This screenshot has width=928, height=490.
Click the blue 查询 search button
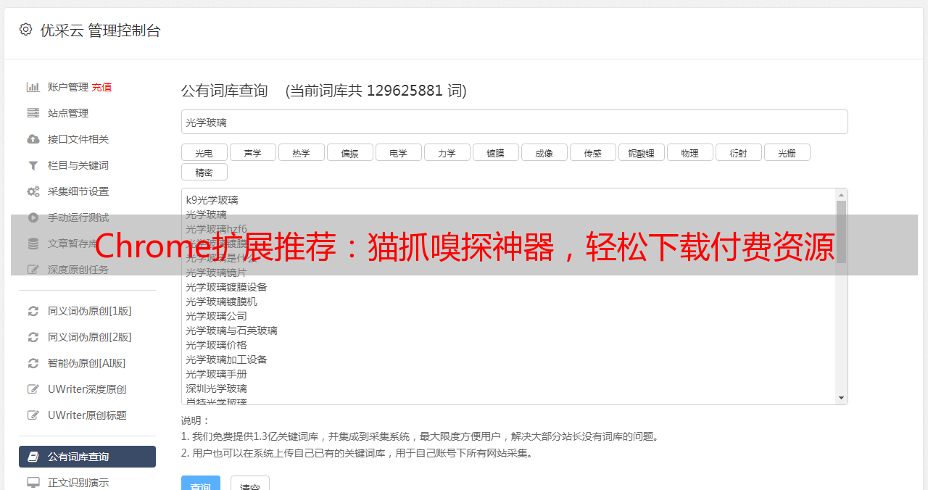pos(201,483)
